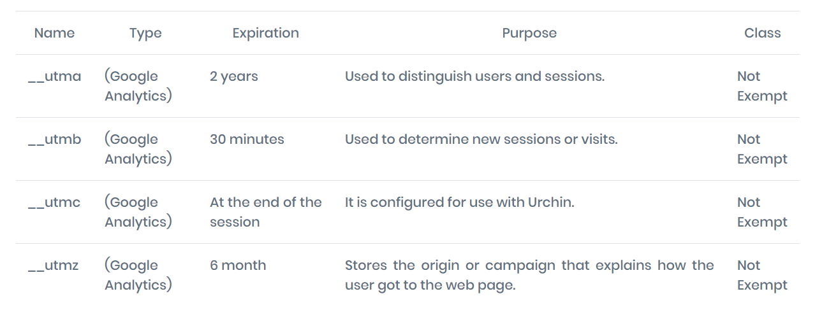The height and width of the screenshot is (331, 822).
Task: Select the Purpose column header
Action: click(529, 33)
